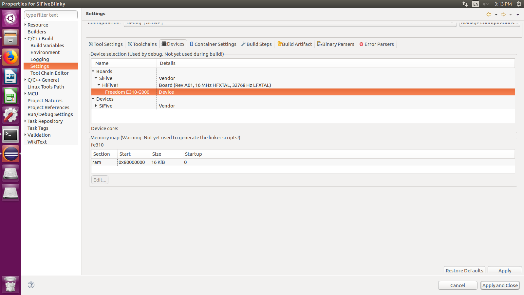Select Run/Debug Settings item
This screenshot has height=295, width=524.
(x=50, y=114)
